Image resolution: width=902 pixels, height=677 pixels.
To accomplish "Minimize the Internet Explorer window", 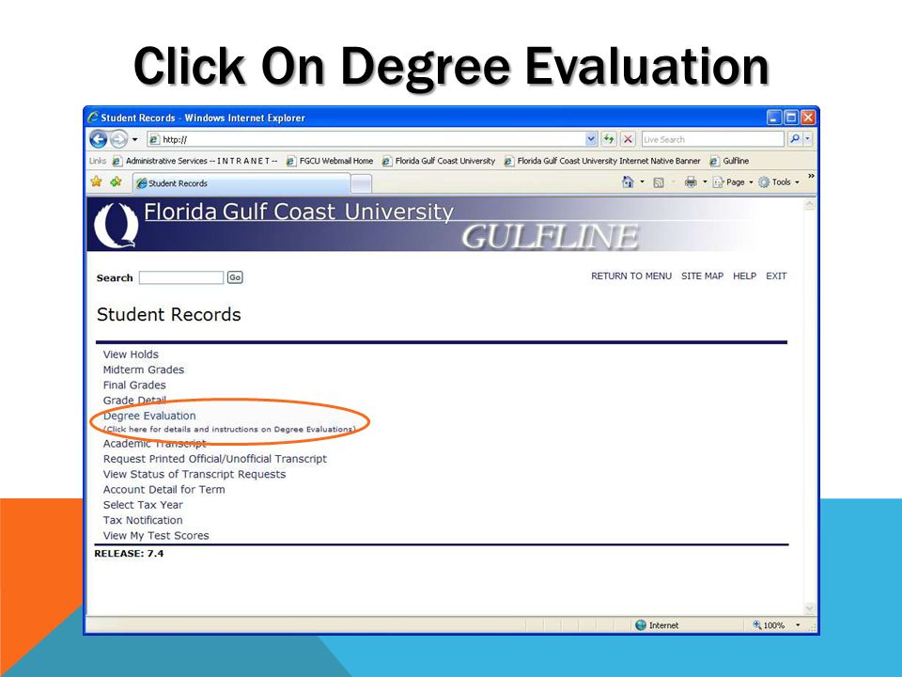I will click(774, 118).
